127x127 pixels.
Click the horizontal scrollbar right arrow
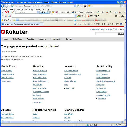(123, 122)
